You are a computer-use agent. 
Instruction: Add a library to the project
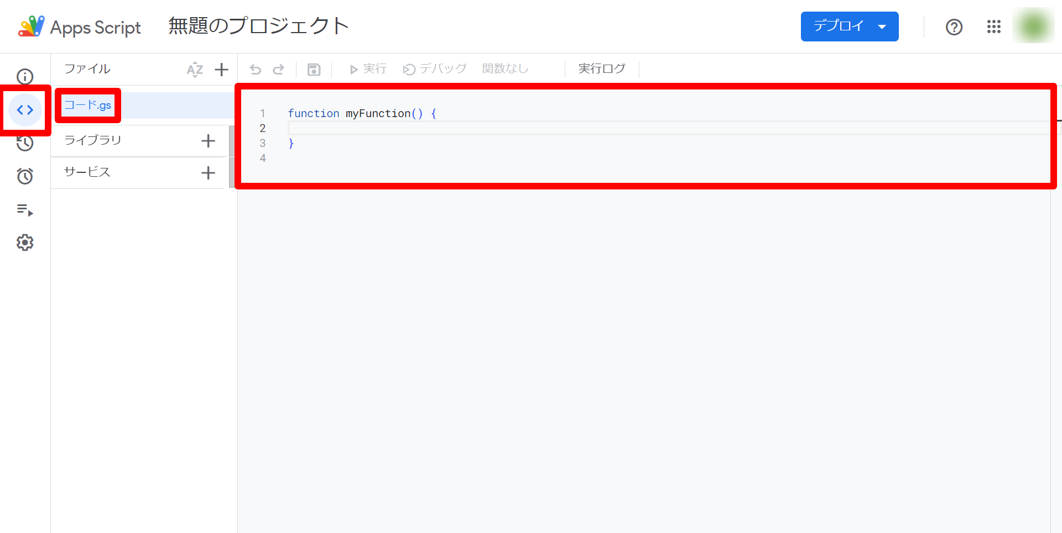pos(209,140)
